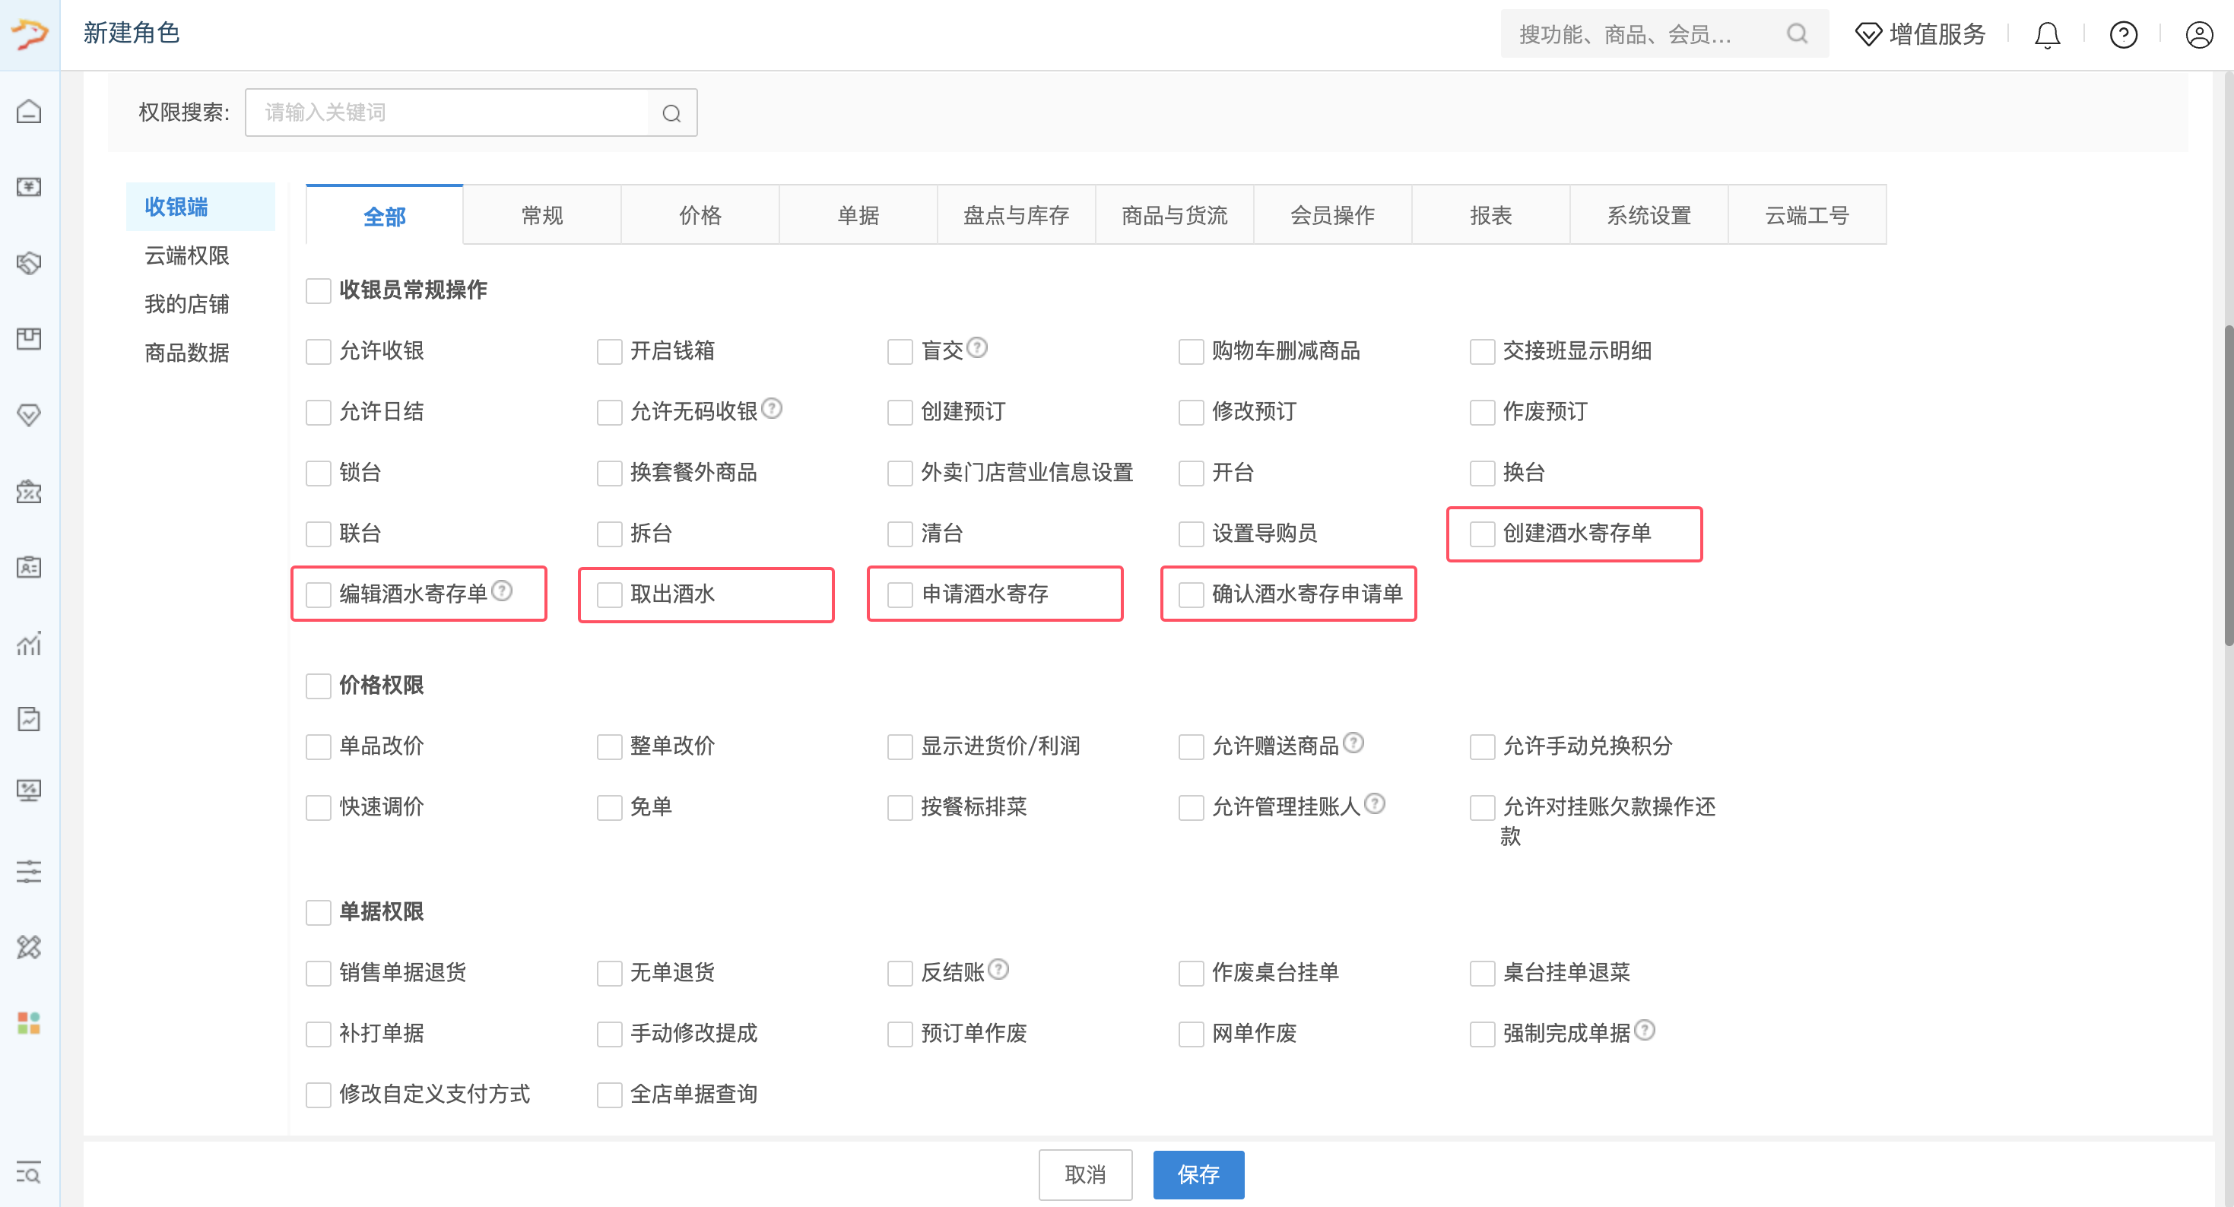2234x1207 pixels.
Task: Open the discount coupon sidebar icon
Action: [30, 492]
